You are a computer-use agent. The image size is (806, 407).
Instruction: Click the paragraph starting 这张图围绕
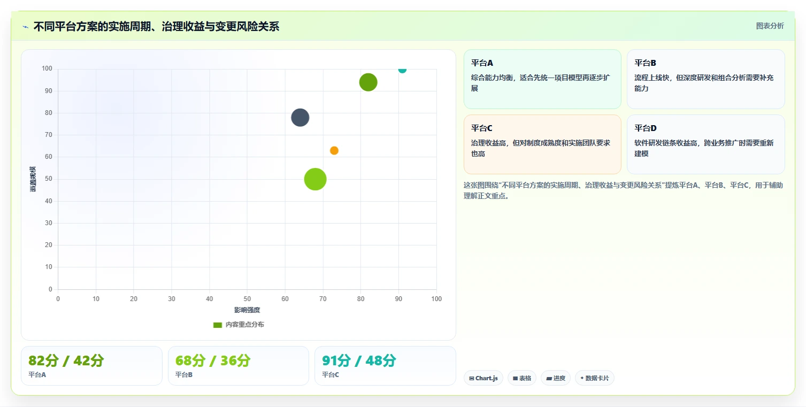(624, 190)
